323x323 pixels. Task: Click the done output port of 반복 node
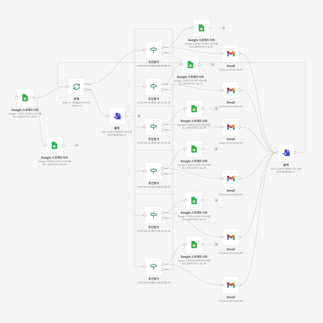click(85, 90)
